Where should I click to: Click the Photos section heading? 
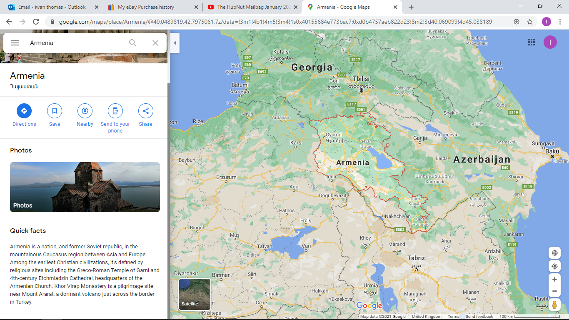[x=21, y=150]
